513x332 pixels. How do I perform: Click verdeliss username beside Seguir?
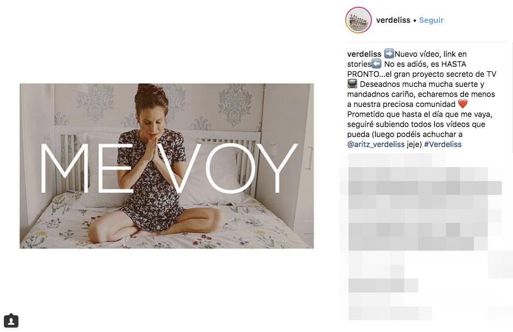pyautogui.click(x=393, y=20)
